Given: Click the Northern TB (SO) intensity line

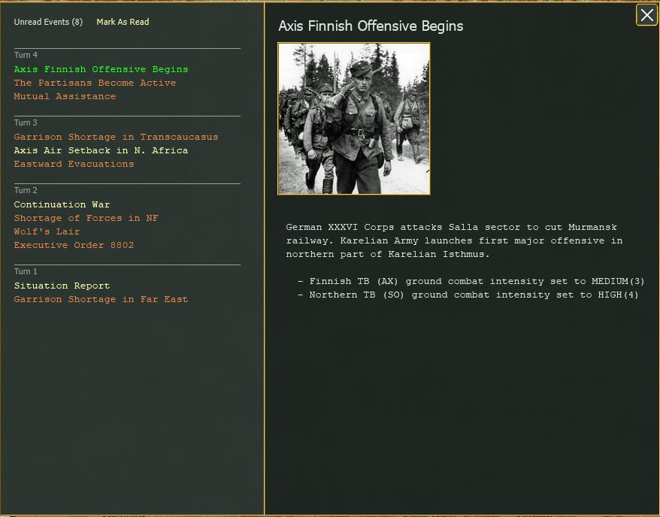Looking at the screenshot, I should 468,295.
